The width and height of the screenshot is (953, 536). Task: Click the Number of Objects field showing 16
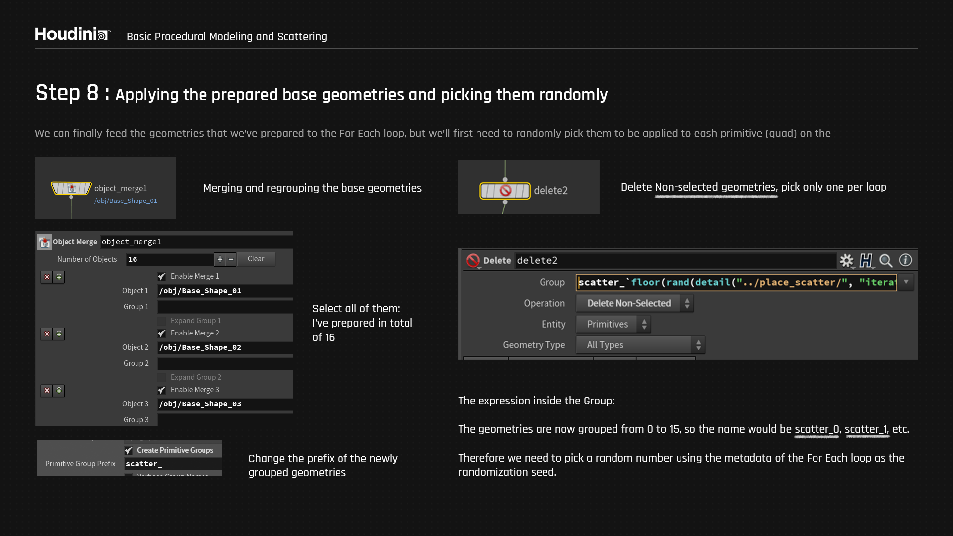(170, 259)
